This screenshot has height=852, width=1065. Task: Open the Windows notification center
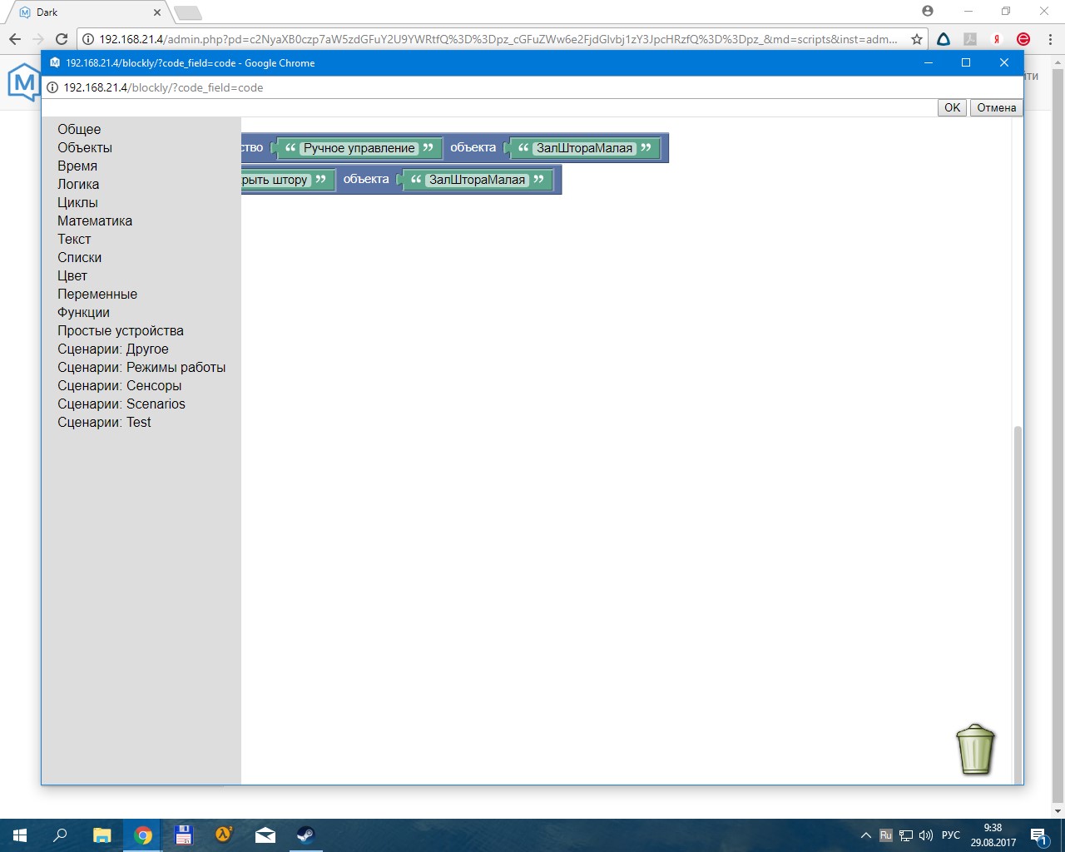(1038, 835)
